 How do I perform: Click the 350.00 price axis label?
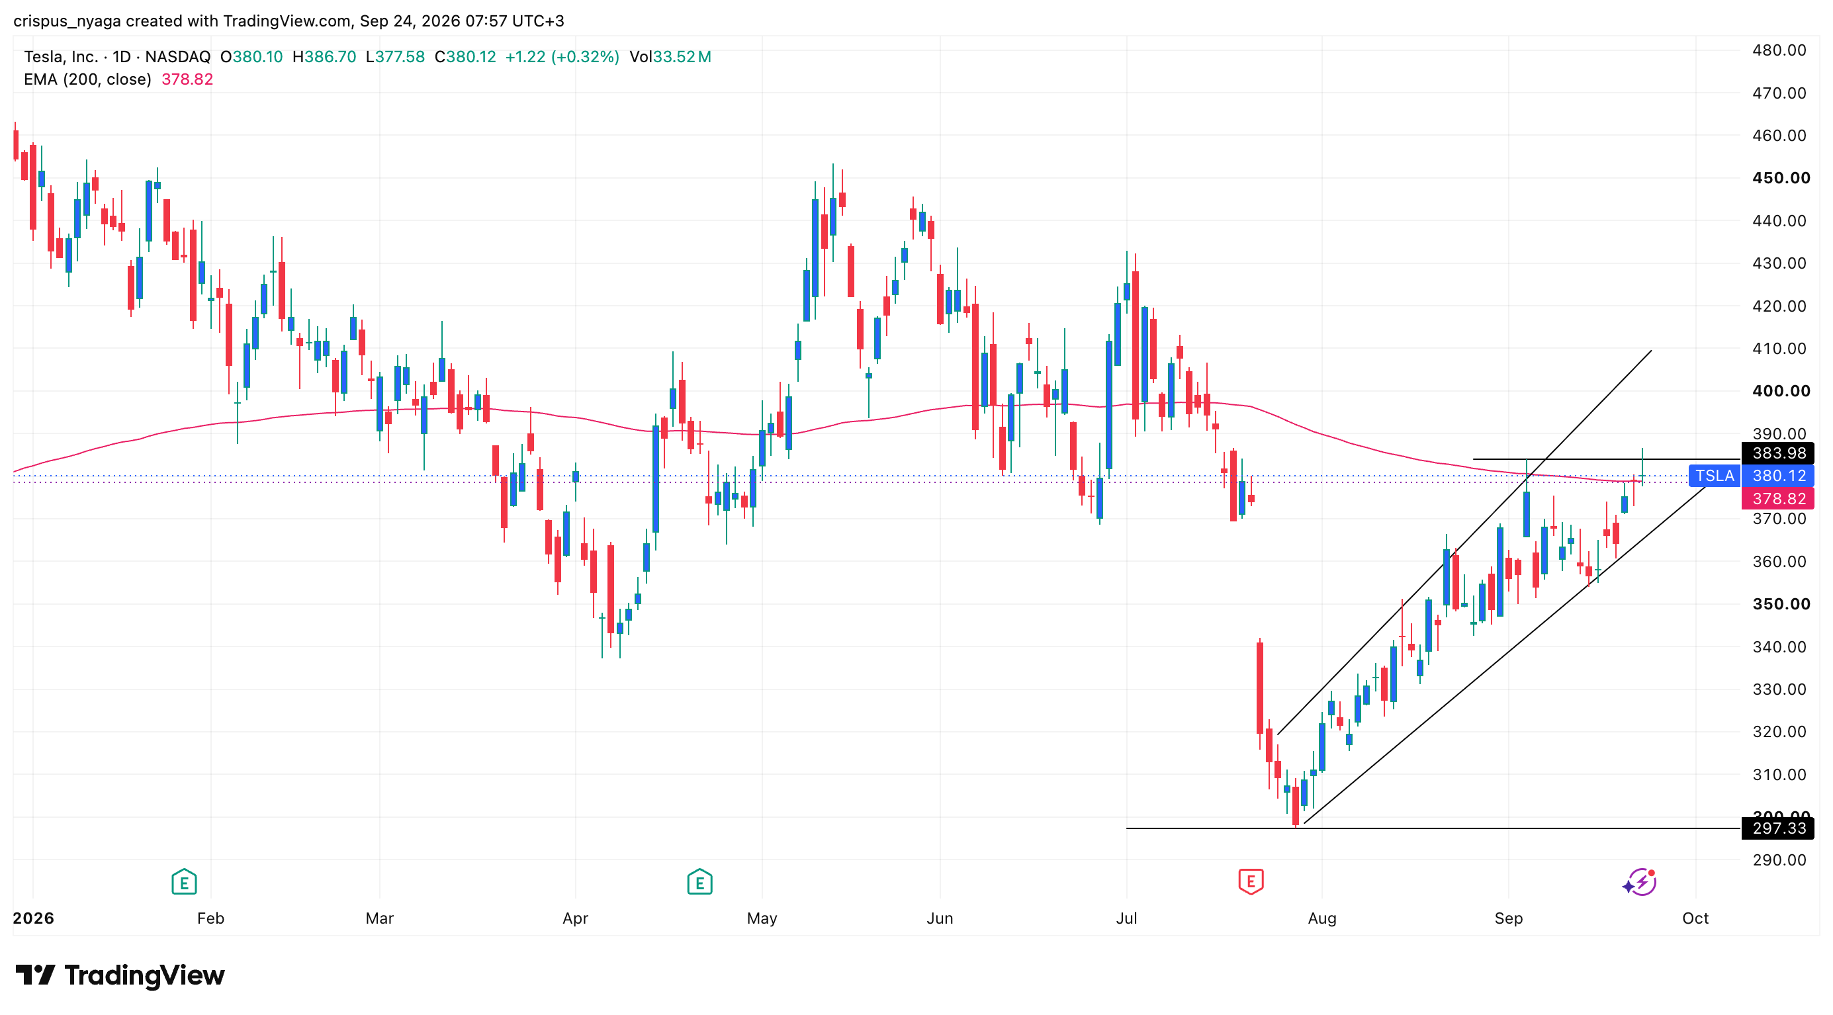1780,604
